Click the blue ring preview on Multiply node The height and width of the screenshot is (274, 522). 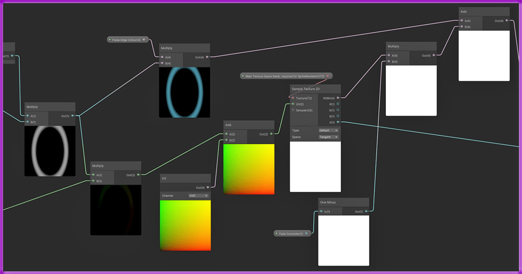pos(185,92)
